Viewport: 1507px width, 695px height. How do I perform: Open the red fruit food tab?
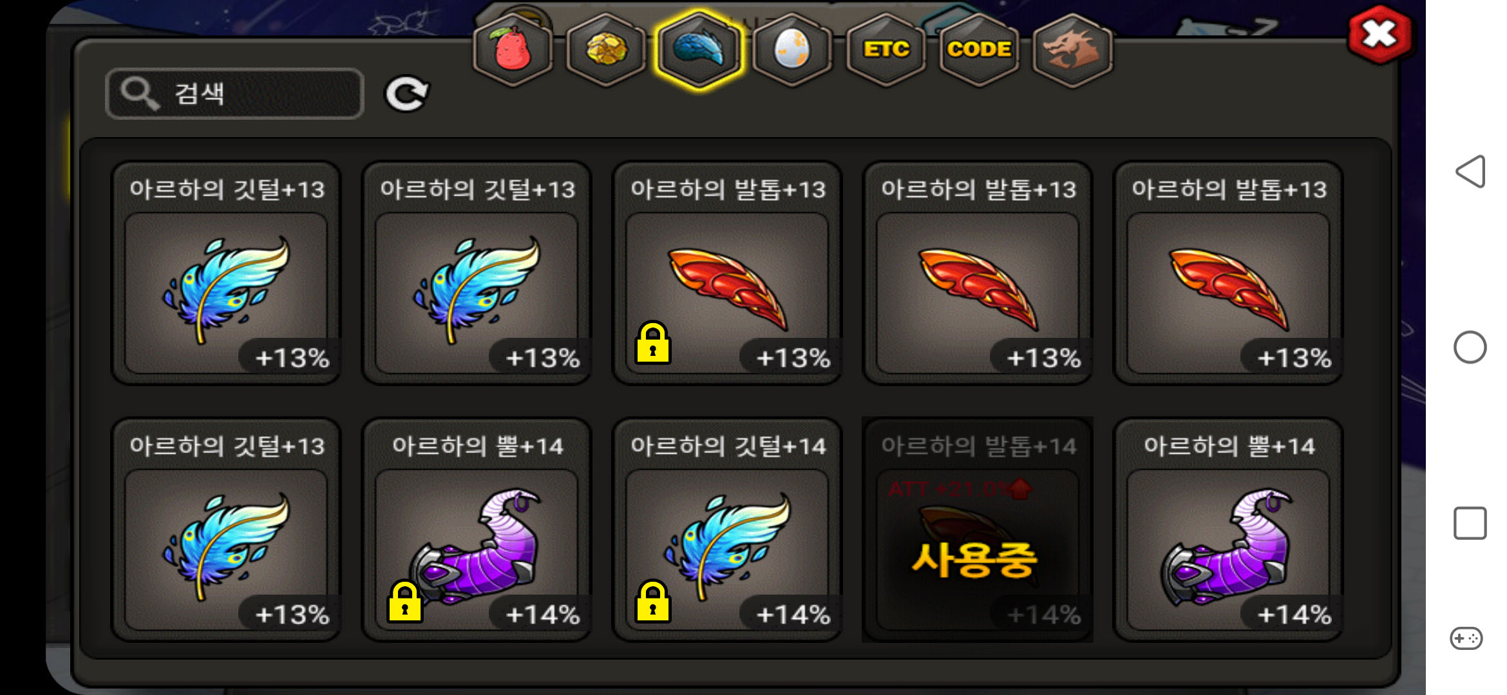[x=513, y=50]
